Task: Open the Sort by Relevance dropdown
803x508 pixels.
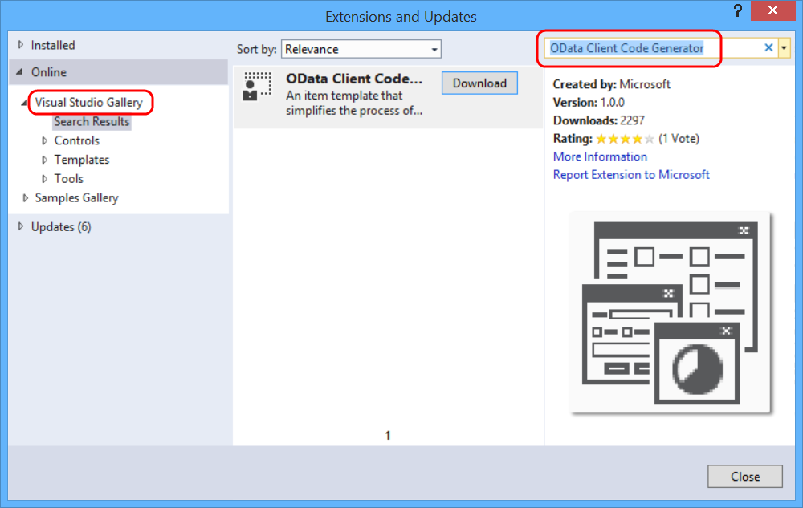Action: pyautogui.click(x=361, y=48)
